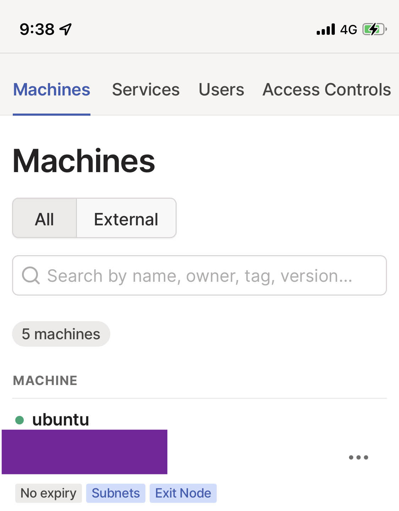The image size is (399, 511).
Task: Click the magnifying glass search icon
Action: pos(31,275)
